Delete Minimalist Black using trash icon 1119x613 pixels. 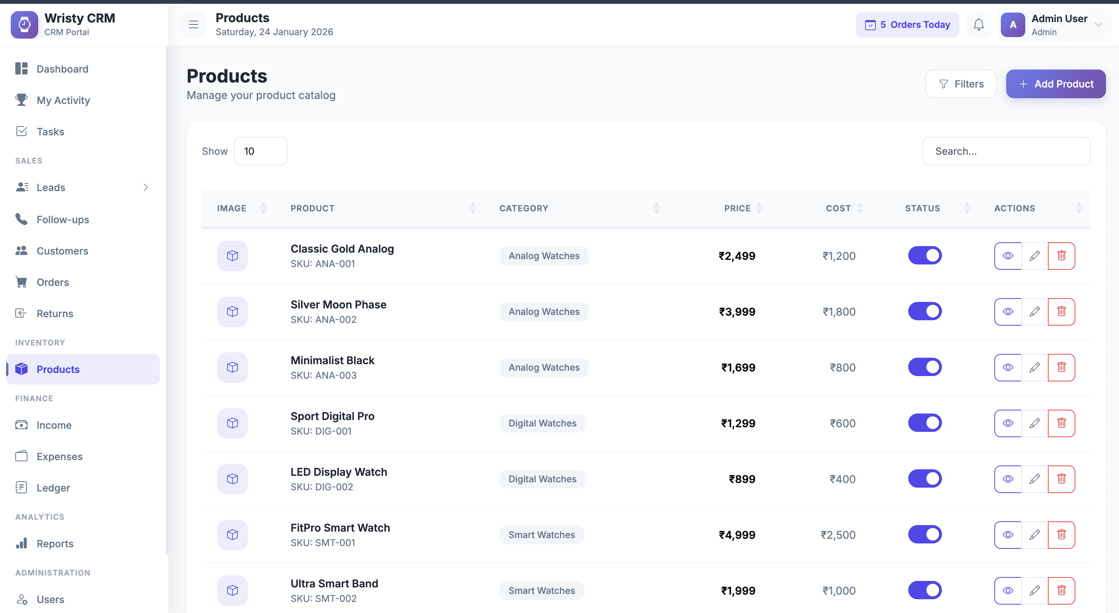click(1061, 367)
